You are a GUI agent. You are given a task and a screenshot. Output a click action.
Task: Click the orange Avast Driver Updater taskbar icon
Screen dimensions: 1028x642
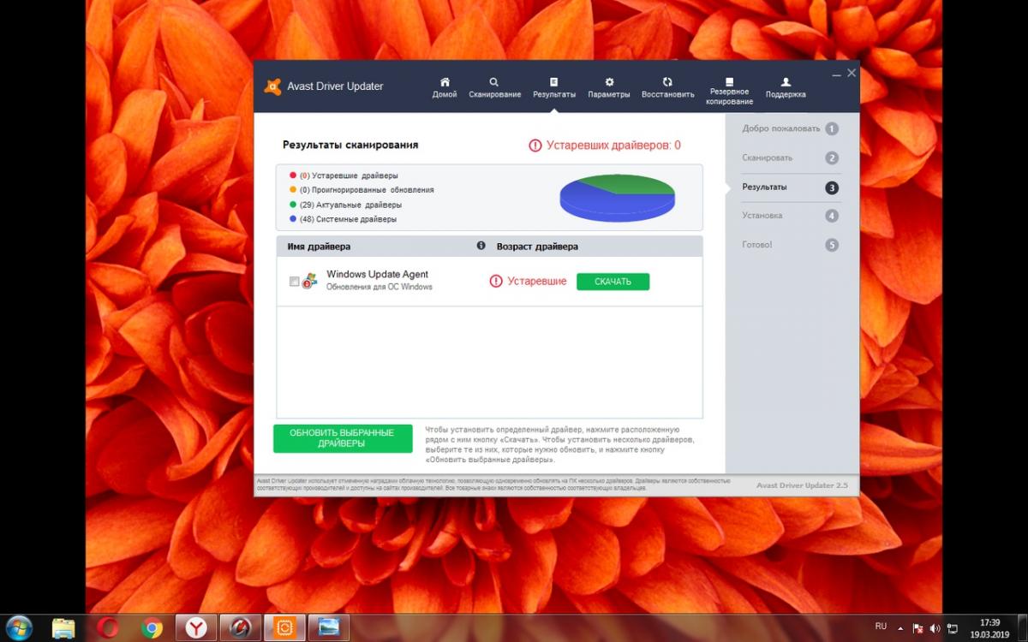pyautogui.click(x=285, y=628)
